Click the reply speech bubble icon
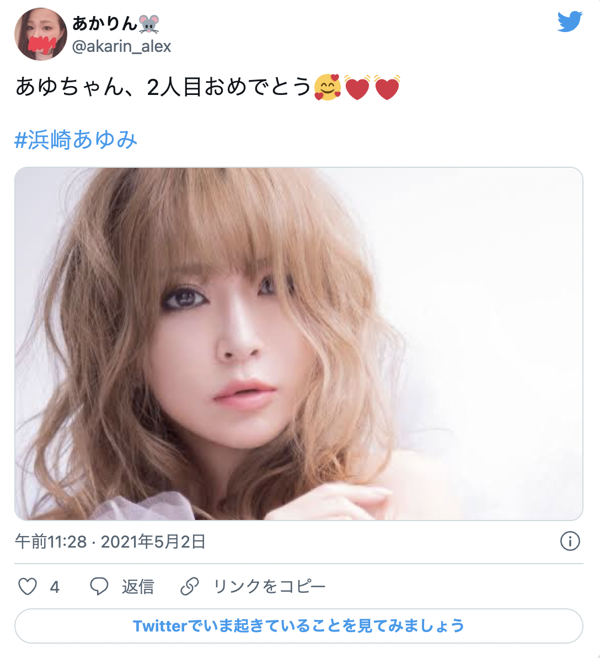This screenshot has width=600, height=658. [x=99, y=586]
